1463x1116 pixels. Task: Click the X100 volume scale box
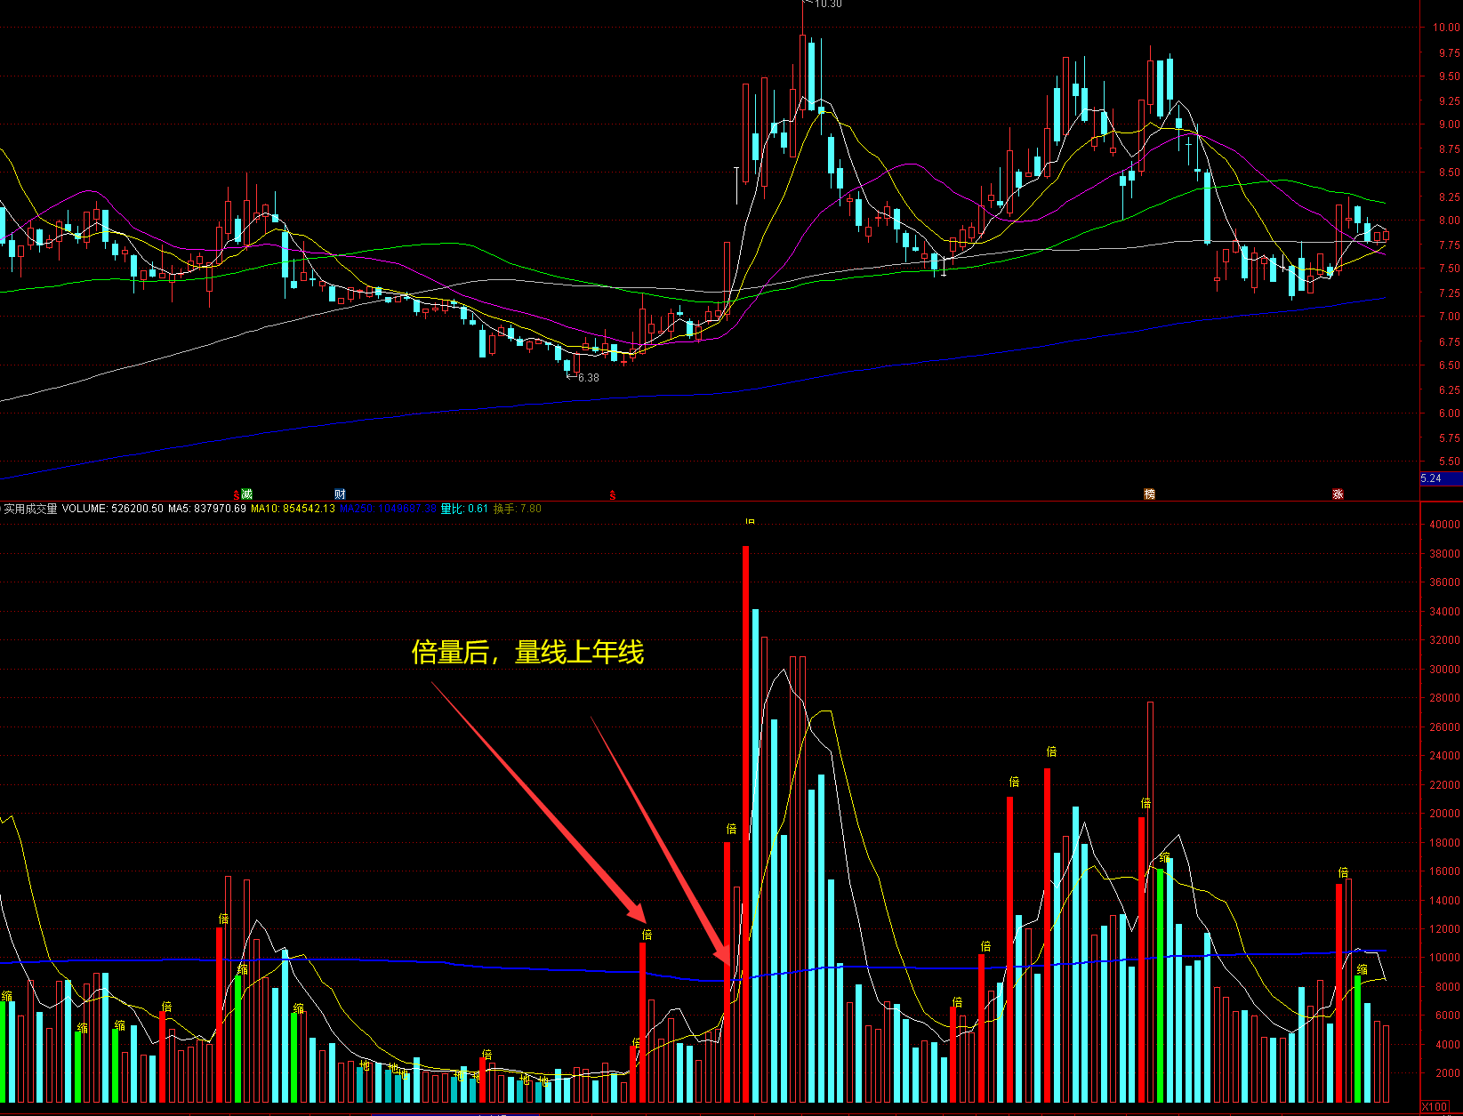point(1434,1107)
